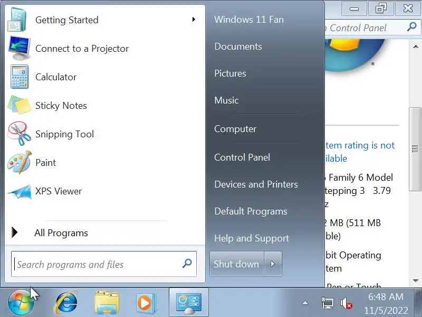The width and height of the screenshot is (422, 317).
Task: Open the Shut down options arrow
Action: tap(273, 264)
